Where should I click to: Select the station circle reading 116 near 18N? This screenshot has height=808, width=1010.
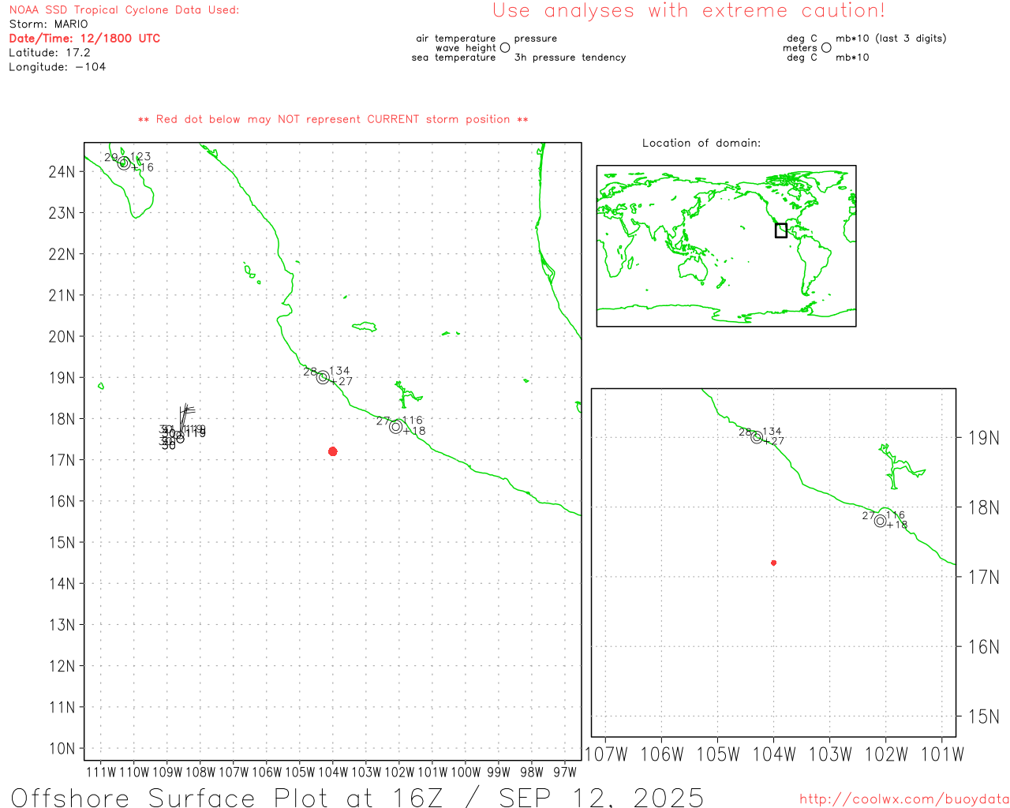tap(395, 426)
